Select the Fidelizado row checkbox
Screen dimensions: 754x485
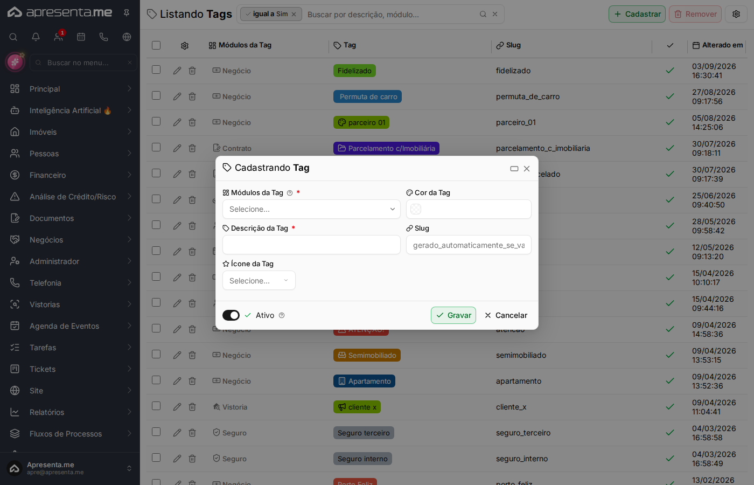click(x=156, y=70)
